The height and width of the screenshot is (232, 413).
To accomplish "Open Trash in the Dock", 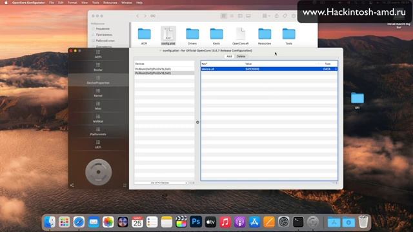I will pyautogui.click(x=363, y=222).
